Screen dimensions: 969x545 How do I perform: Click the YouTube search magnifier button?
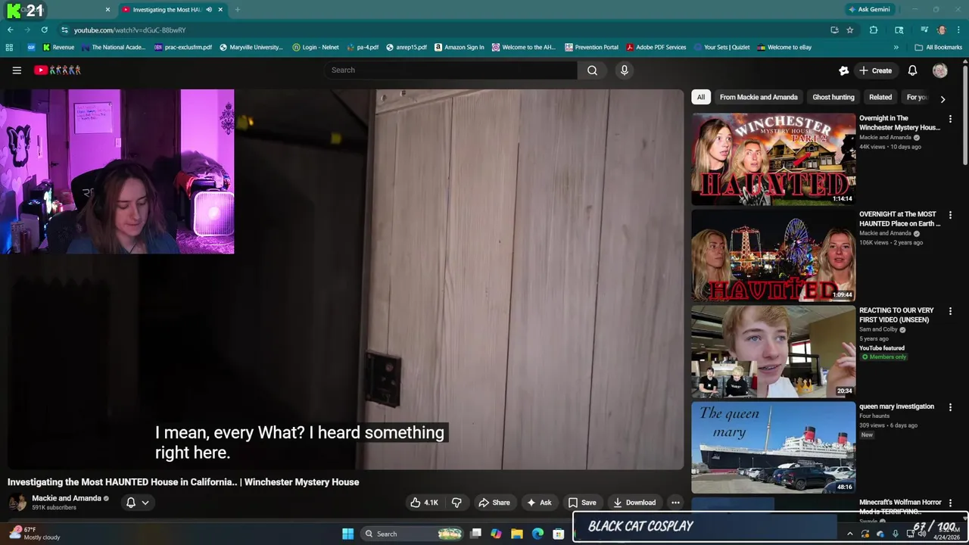(x=592, y=70)
